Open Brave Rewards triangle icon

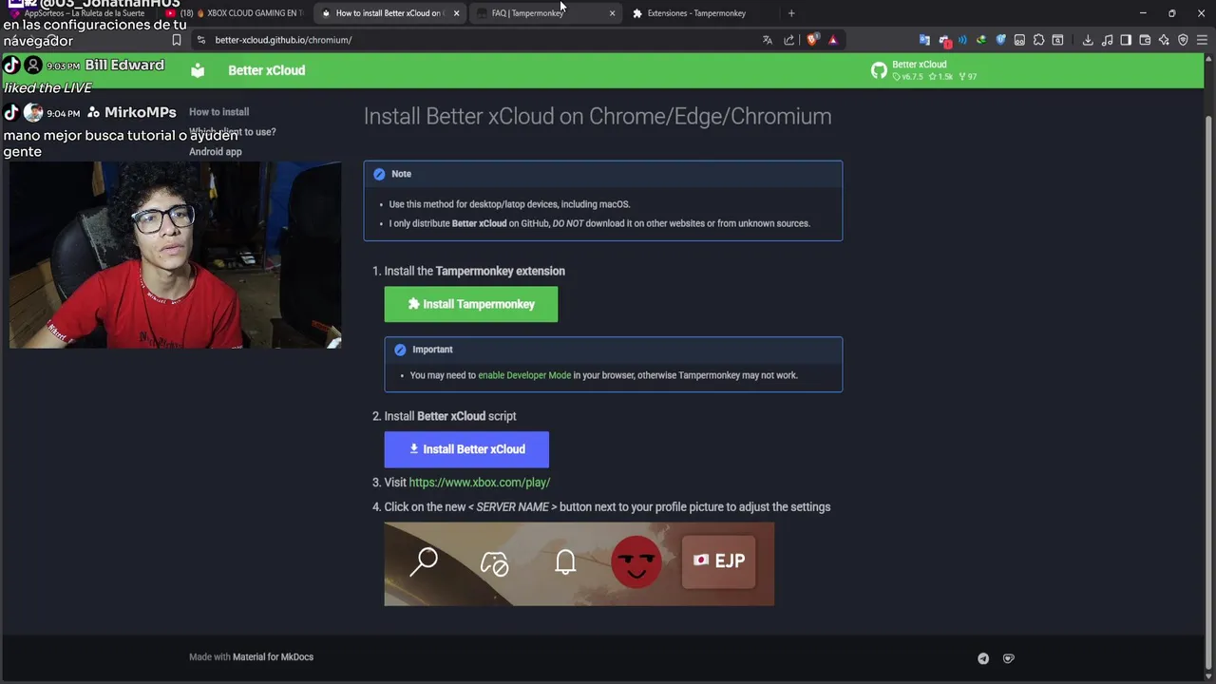[x=833, y=40]
